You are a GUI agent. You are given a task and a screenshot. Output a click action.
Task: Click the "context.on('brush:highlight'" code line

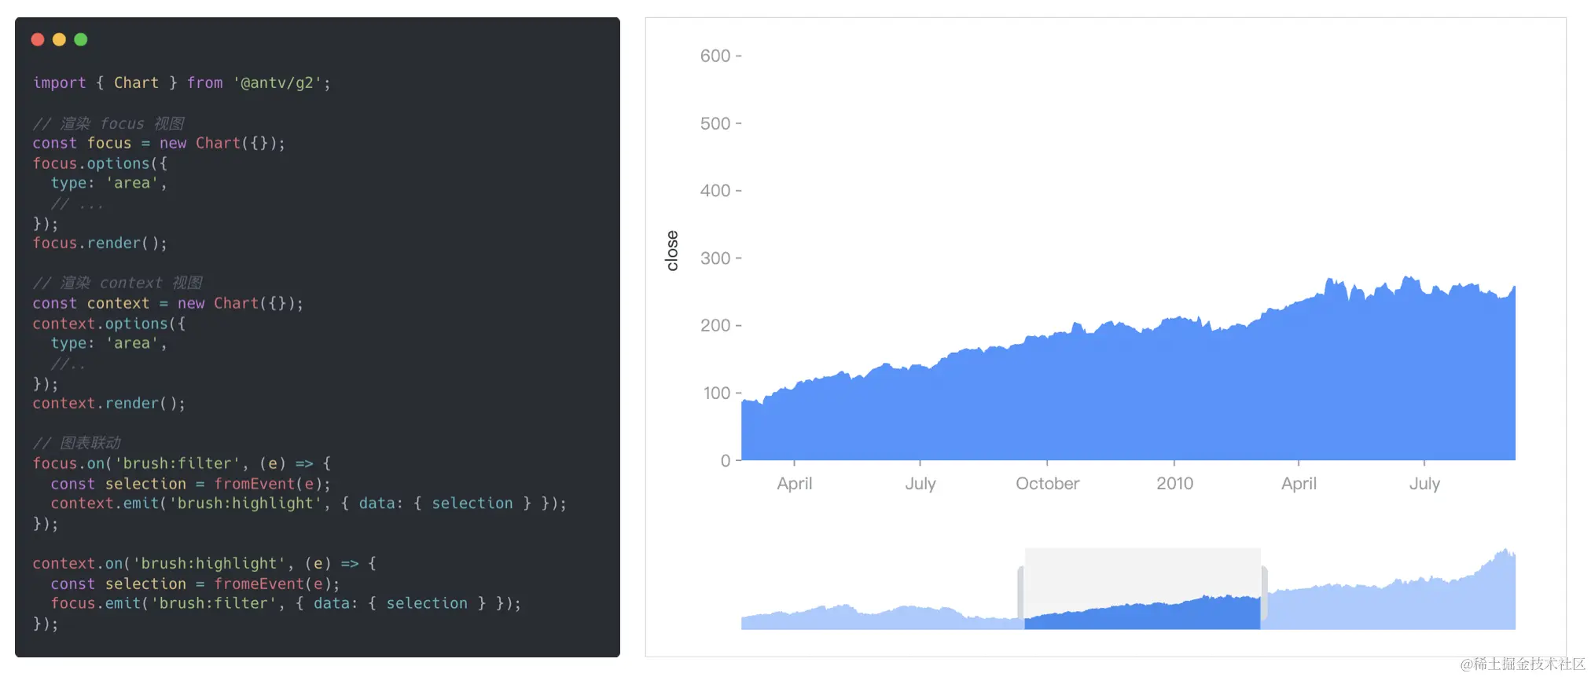204,564
